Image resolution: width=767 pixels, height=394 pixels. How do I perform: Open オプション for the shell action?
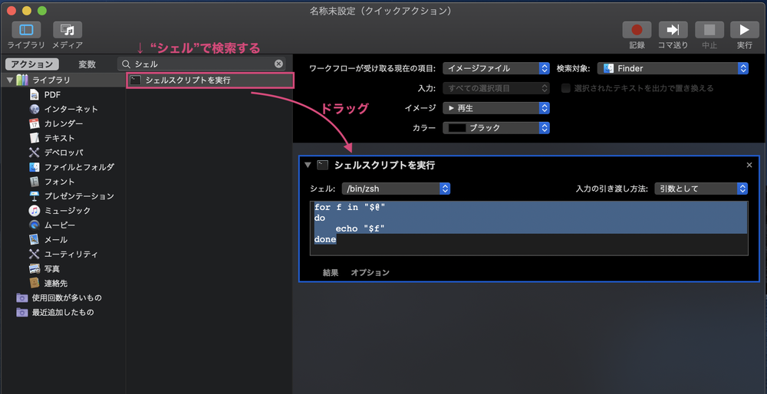click(x=370, y=272)
